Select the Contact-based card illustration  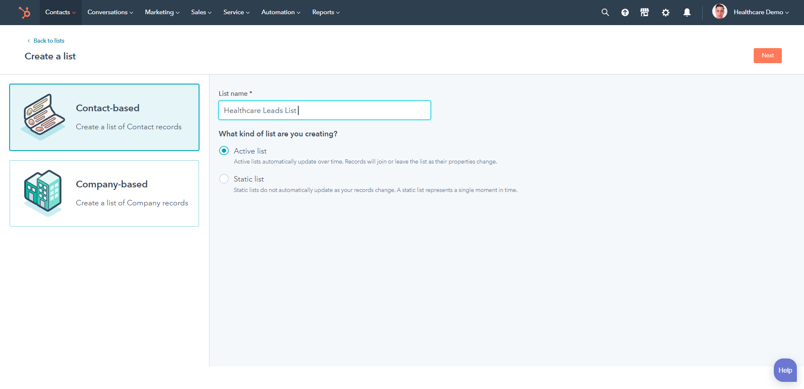(42, 117)
